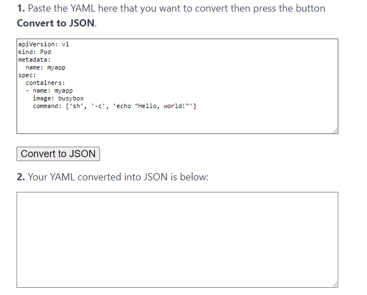Click the bold "1." step number
Image resolution: width=367 pixels, height=295 pixels.
click(x=20, y=9)
